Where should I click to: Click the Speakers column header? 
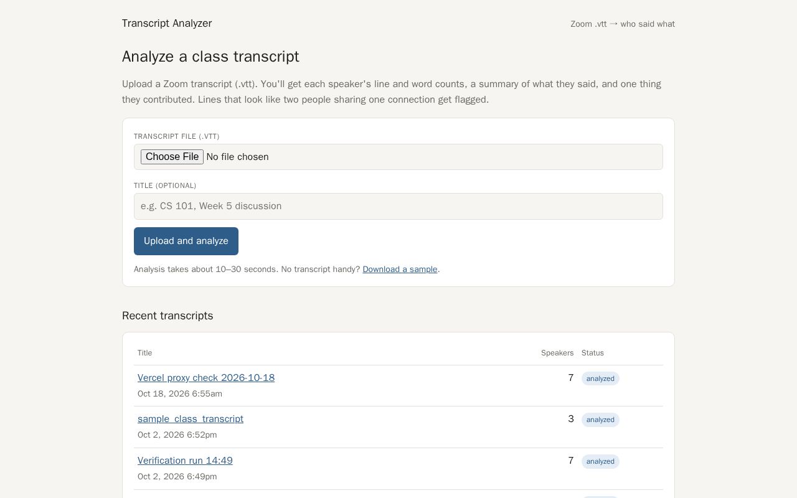[x=557, y=353]
